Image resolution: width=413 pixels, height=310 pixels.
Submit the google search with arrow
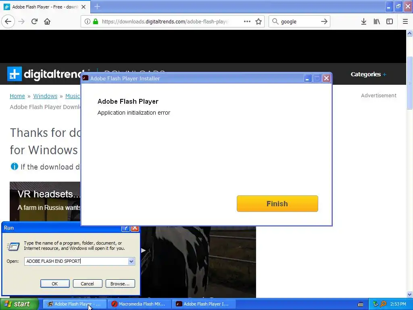(x=324, y=21)
